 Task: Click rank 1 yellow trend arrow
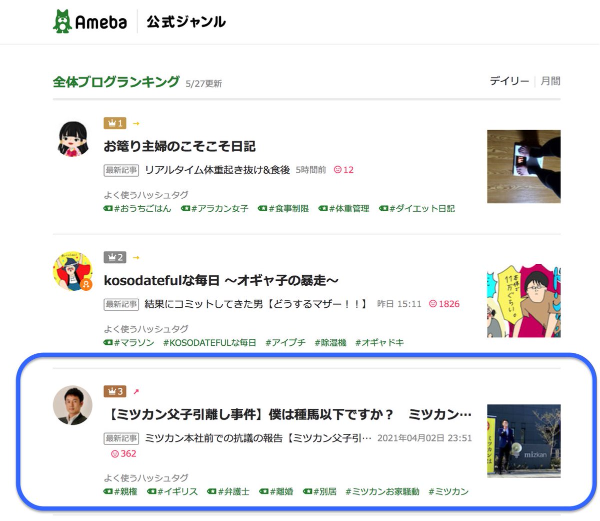(x=136, y=124)
